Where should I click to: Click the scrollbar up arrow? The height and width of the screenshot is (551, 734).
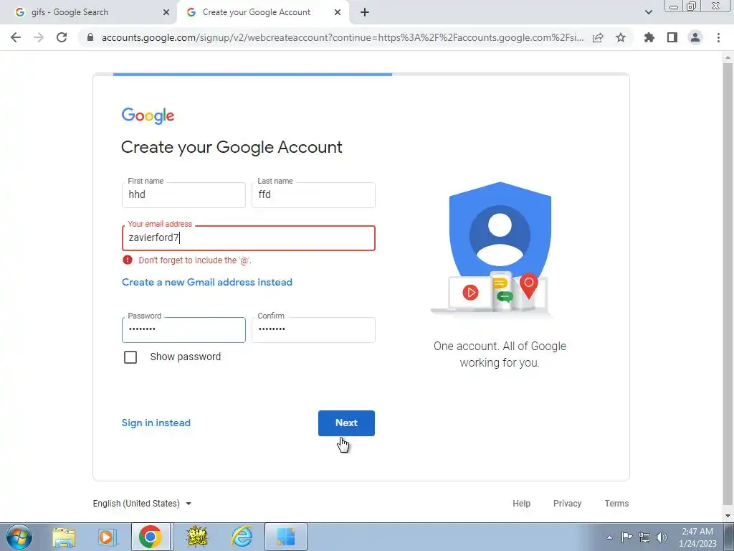(728, 57)
